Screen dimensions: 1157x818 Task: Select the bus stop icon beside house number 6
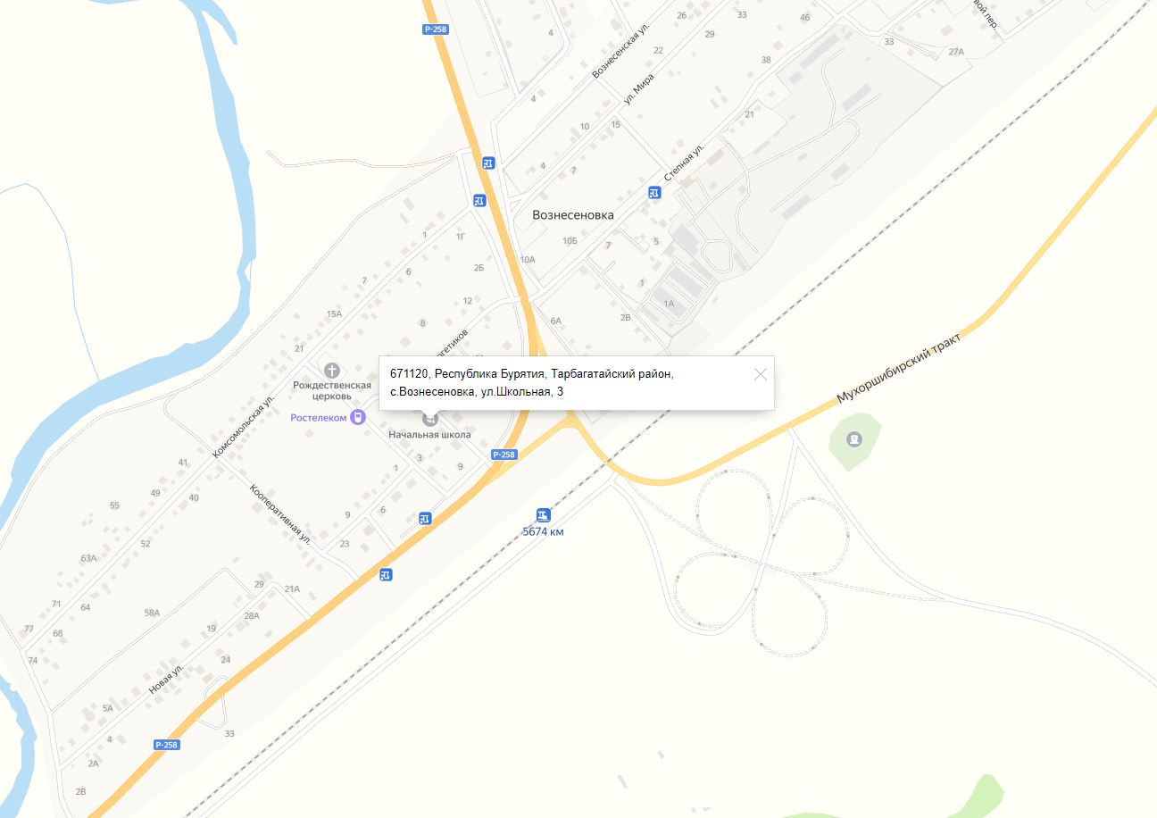click(425, 518)
